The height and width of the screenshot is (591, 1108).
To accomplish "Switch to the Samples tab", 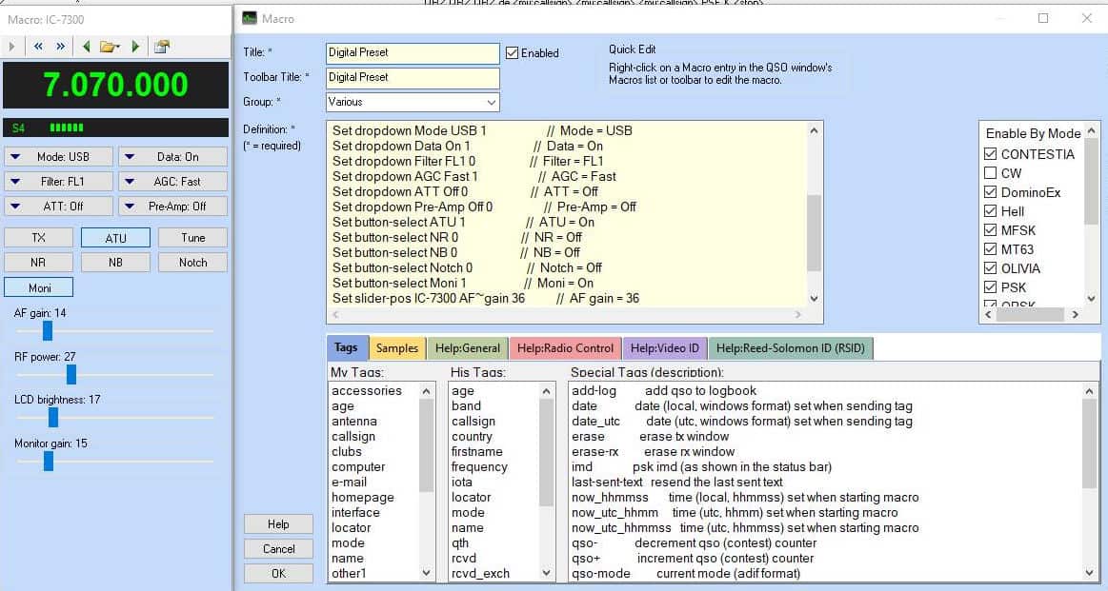I will click(397, 348).
